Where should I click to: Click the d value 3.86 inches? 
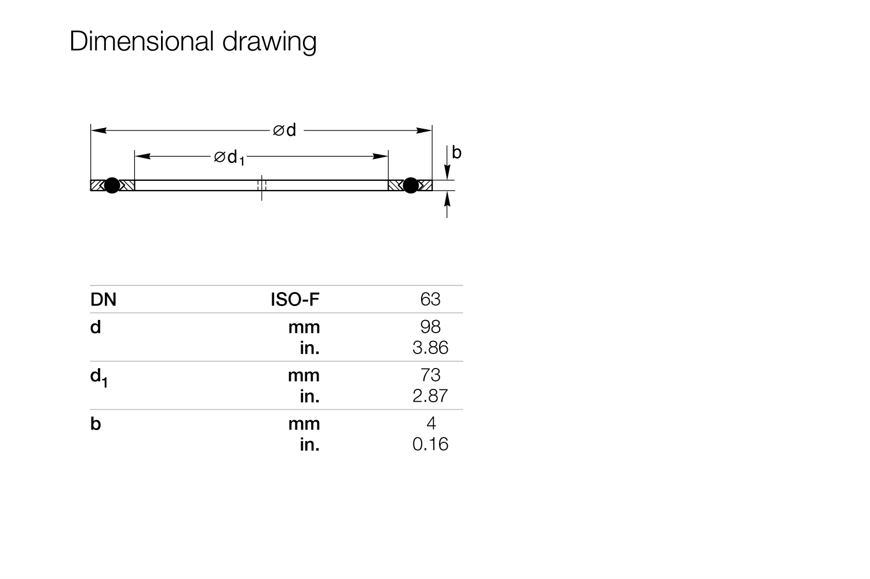click(x=430, y=348)
